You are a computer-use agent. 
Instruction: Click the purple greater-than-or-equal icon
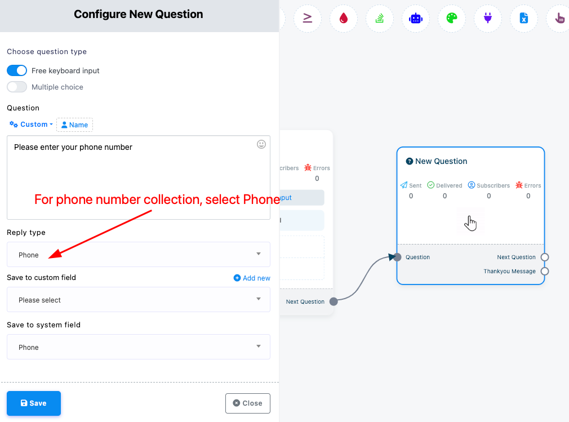[308, 18]
